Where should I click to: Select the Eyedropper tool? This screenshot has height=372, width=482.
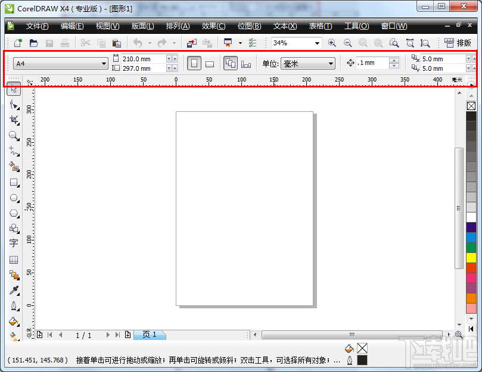click(x=14, y=290)
